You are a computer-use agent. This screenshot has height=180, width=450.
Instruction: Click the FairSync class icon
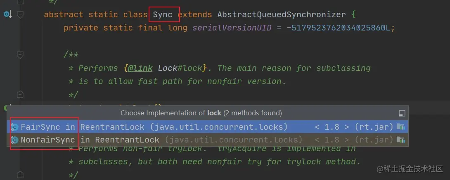pyautogui.click(x=15, y=127)
